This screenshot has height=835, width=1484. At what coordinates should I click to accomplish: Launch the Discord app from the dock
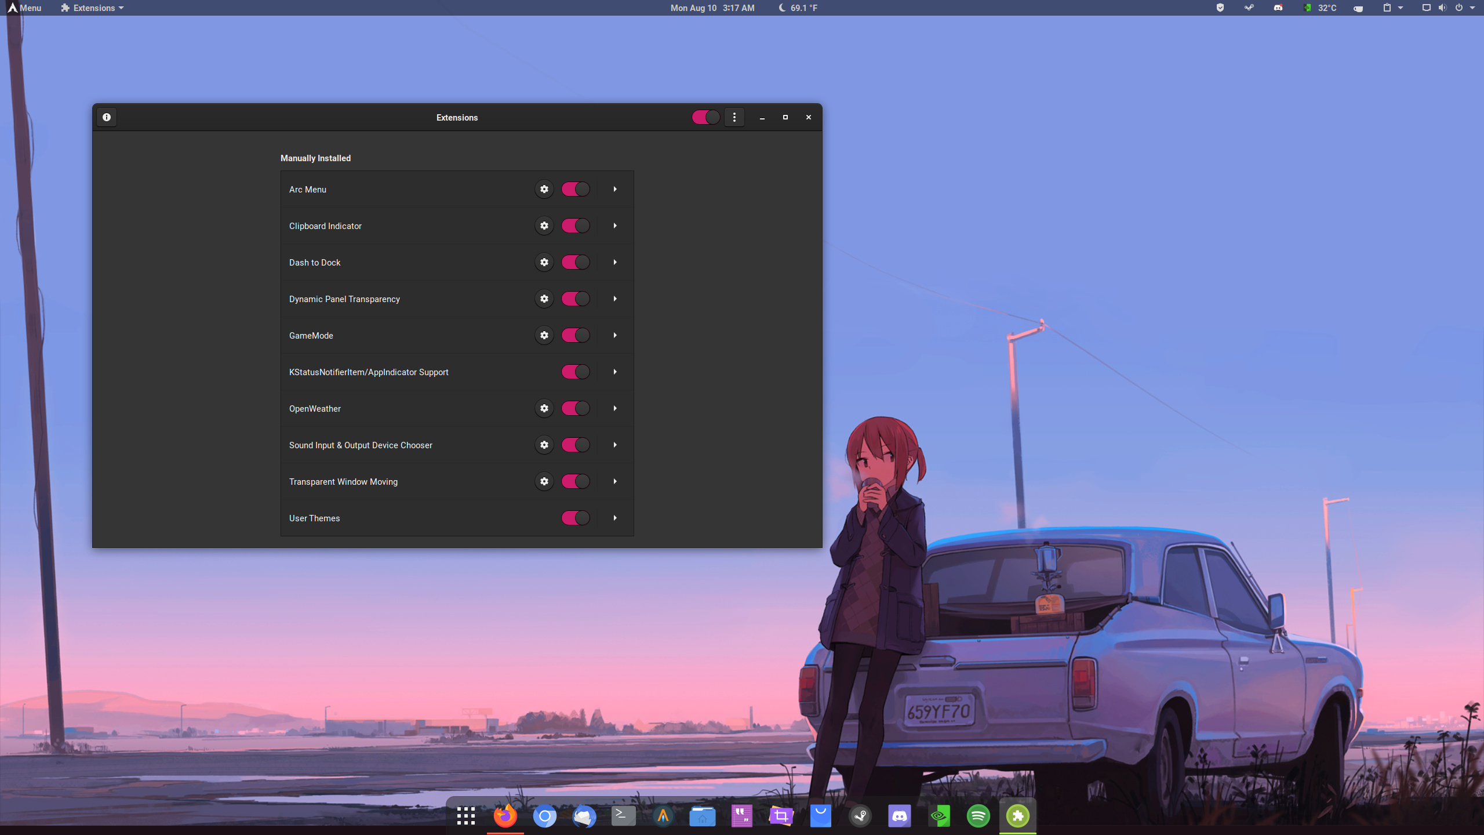point(900,816)
